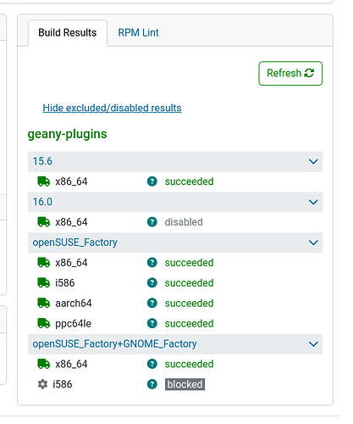The width and height of the screenshot is (353, 424).
Task: Collapse openSUSE_Factory+GNOME_Factory chevron
Action: pyautogui.click(x=313, y=344)
